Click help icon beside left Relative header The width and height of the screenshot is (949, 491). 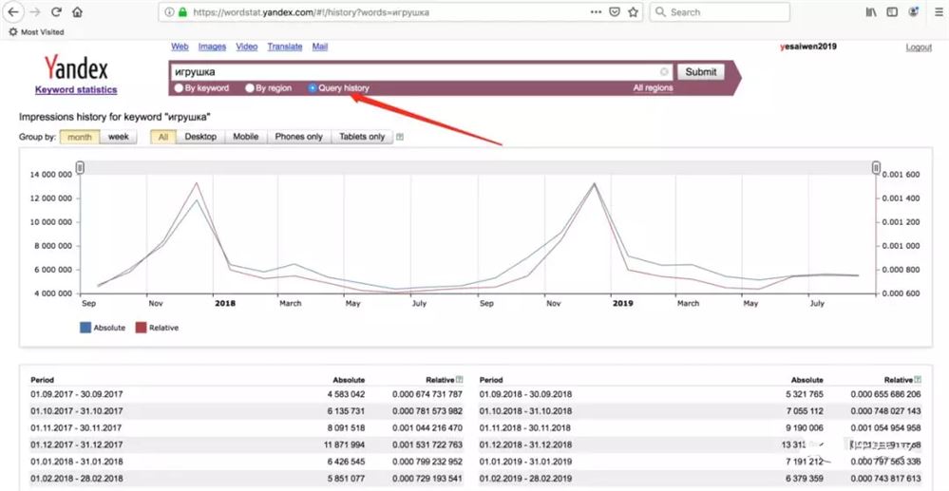tap(460, 380)
